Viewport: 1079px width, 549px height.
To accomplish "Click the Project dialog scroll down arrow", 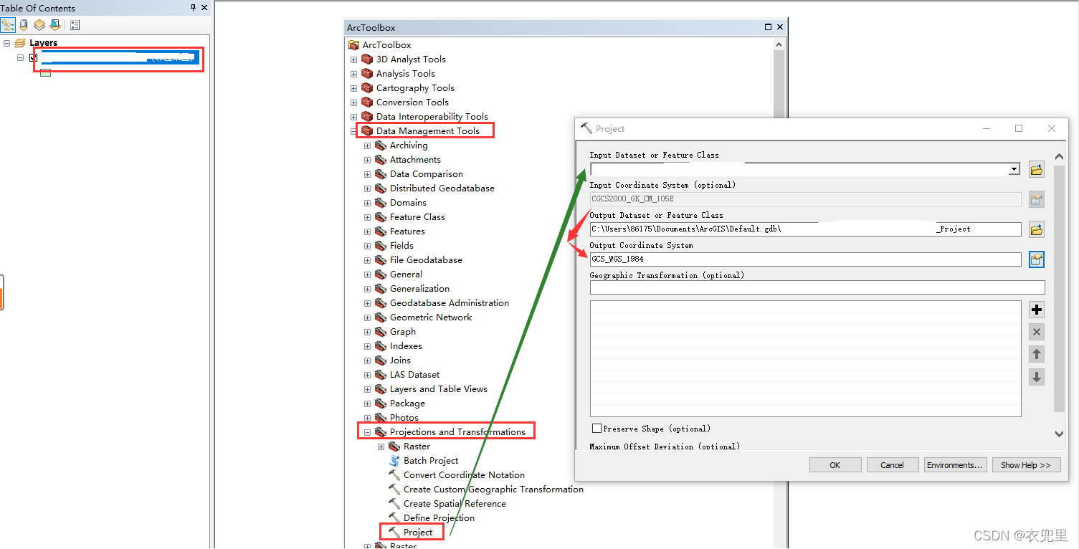I will pos(1059,434).
